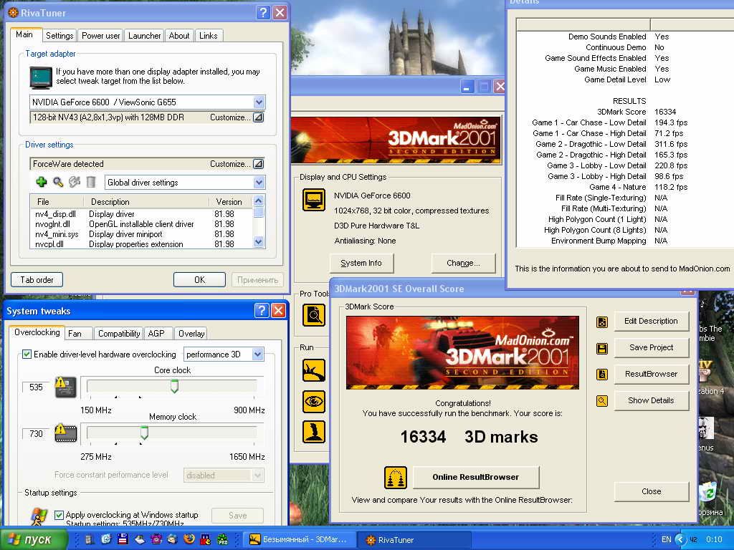Screen dimensions: 734x550
Task: Switch to the Compatibility tab
Action: click(119, 334)
